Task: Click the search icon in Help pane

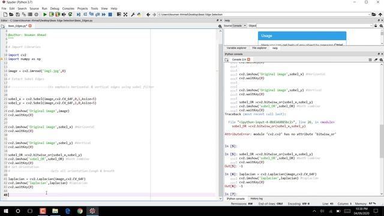Action: click(382, 26)
